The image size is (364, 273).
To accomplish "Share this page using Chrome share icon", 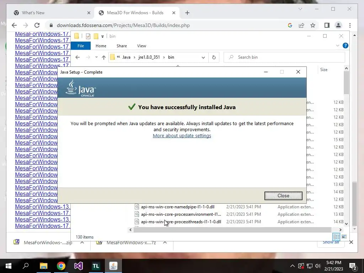I will tap(301, 25).
